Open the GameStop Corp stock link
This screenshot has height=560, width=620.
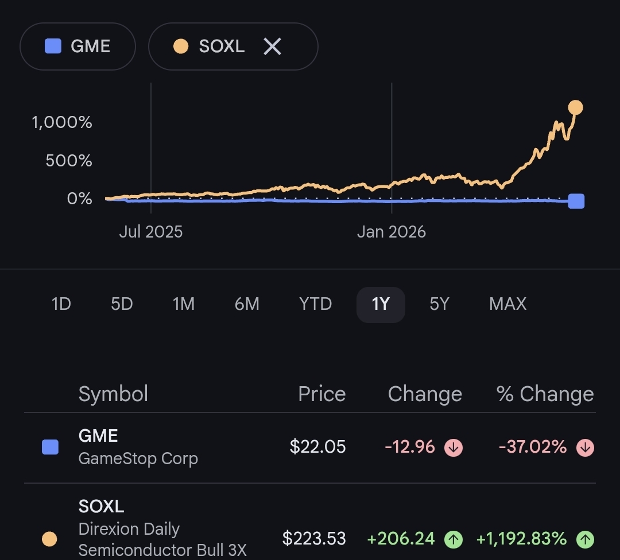point(138,458)
